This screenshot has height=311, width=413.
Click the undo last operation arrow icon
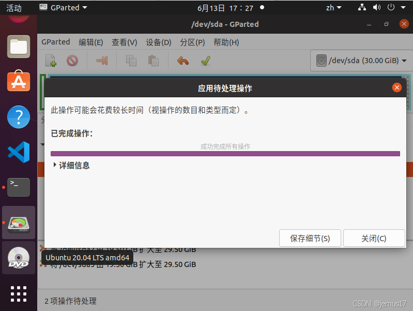[x=183, y=61]
